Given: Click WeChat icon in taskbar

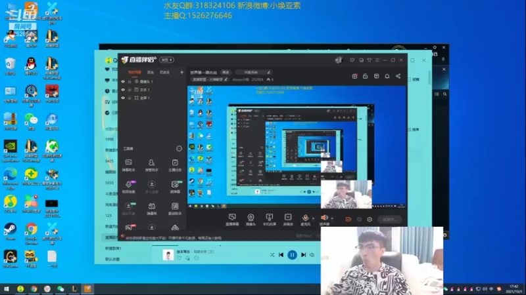Looking at the screenshot, I should pos(60,289).
